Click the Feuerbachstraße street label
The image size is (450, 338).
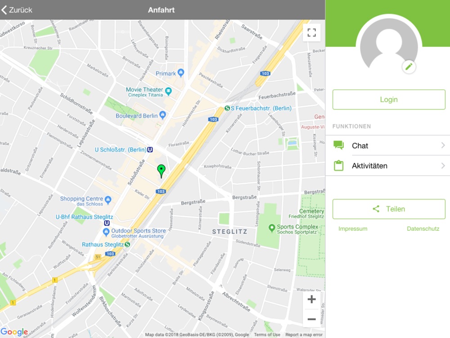tap(277, 96)
